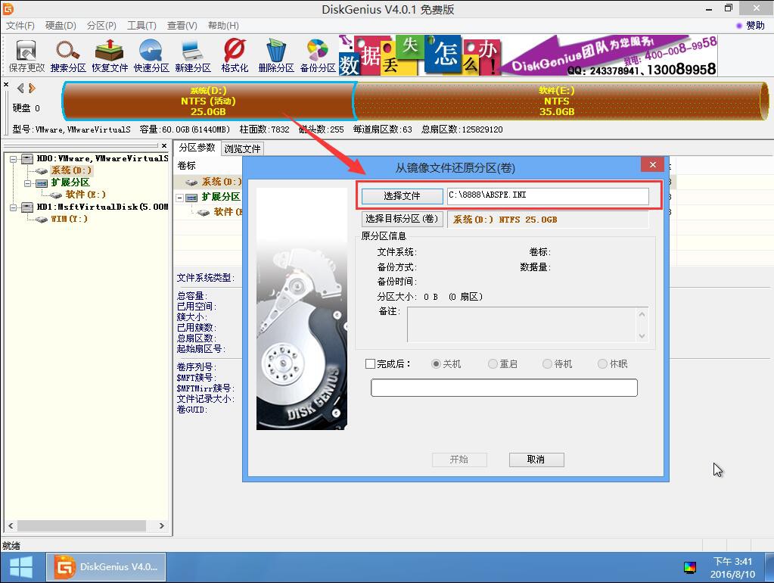Switch to the 浏览文件 tab

click(x=241, y=148)
